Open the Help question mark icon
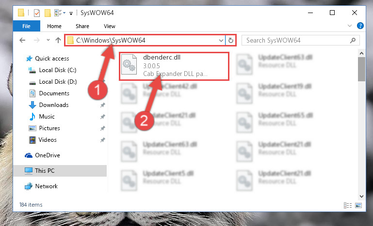This screenshot has width=373, height=226. pyautogui.click(x=360, y=26)
